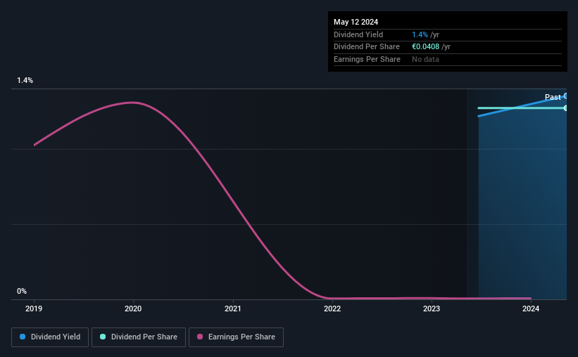Image resolution: width=578 pixels, height=357 pixels.
Task: Select the 2024 x-axis label
Action: 531,309
